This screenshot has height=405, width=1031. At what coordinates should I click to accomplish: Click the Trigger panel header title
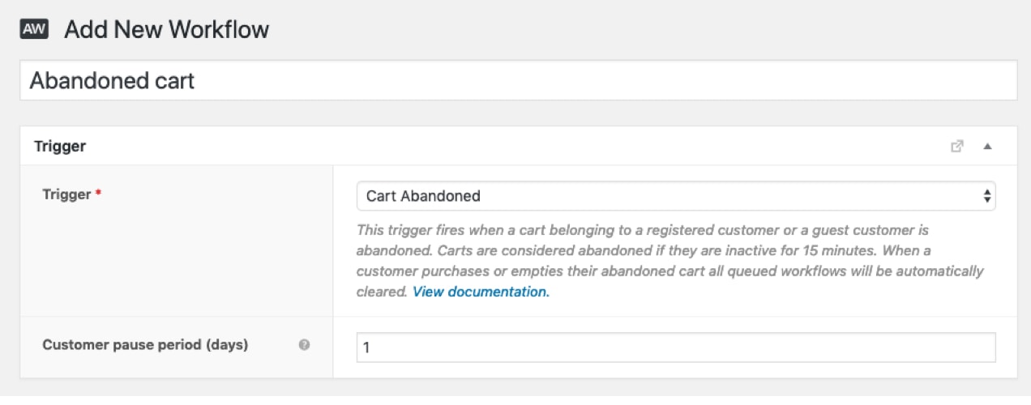60,147
